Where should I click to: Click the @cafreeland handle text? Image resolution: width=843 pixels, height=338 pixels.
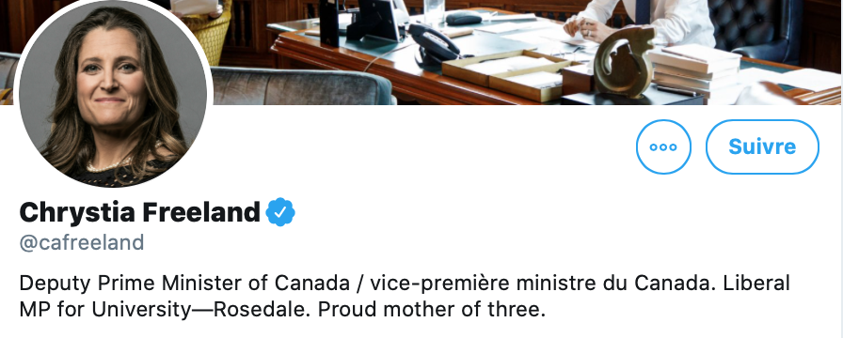click(82, 242)
